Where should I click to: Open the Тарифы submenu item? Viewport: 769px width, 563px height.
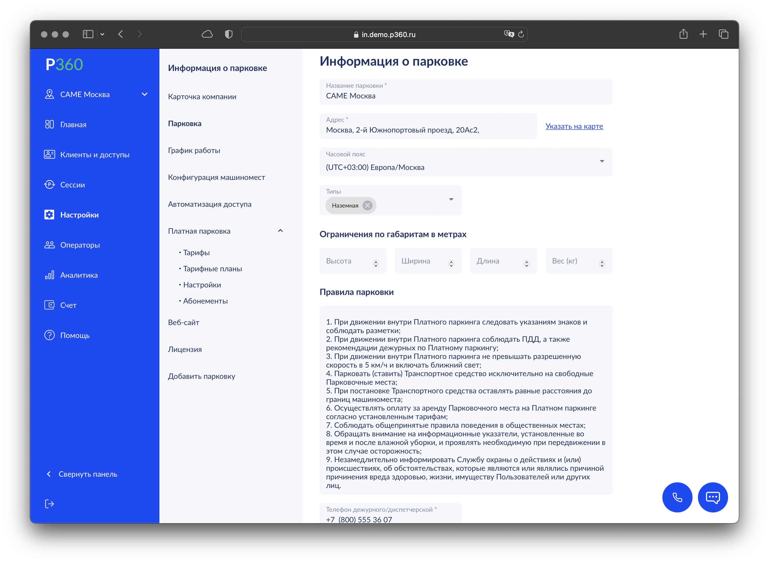tap(196, 252)
